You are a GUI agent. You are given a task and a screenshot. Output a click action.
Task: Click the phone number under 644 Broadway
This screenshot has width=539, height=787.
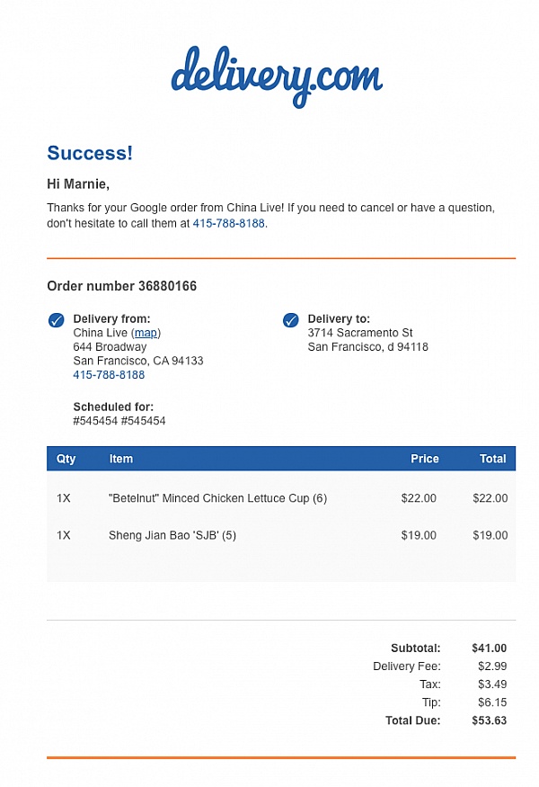(109, 375)
